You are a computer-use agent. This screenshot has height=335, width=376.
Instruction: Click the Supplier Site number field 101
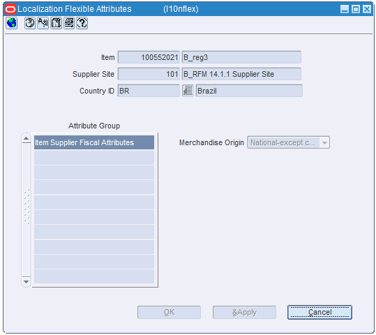[x=149, y=74]
